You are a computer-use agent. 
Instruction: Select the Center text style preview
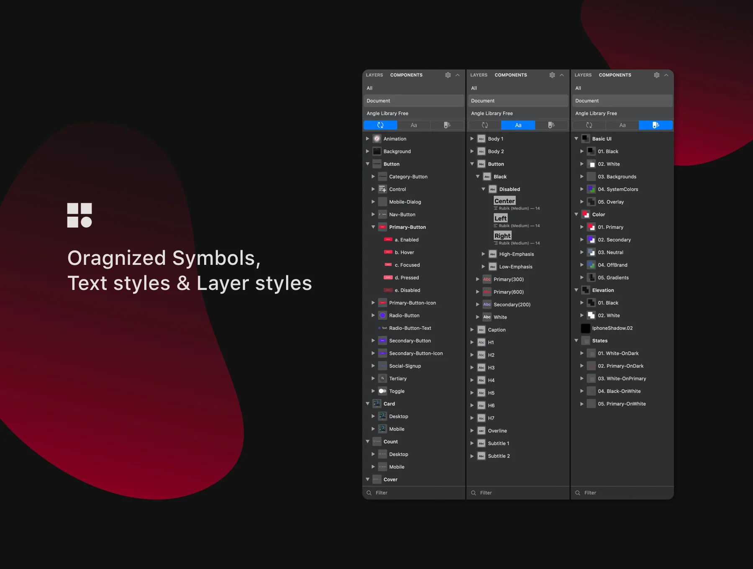[505, 201]
